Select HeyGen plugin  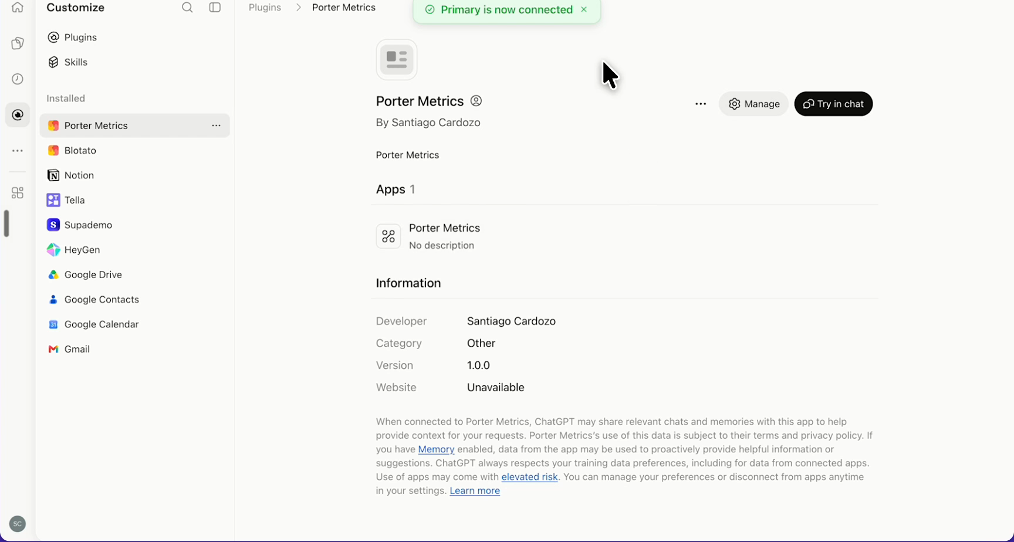(x=134, y=250)
